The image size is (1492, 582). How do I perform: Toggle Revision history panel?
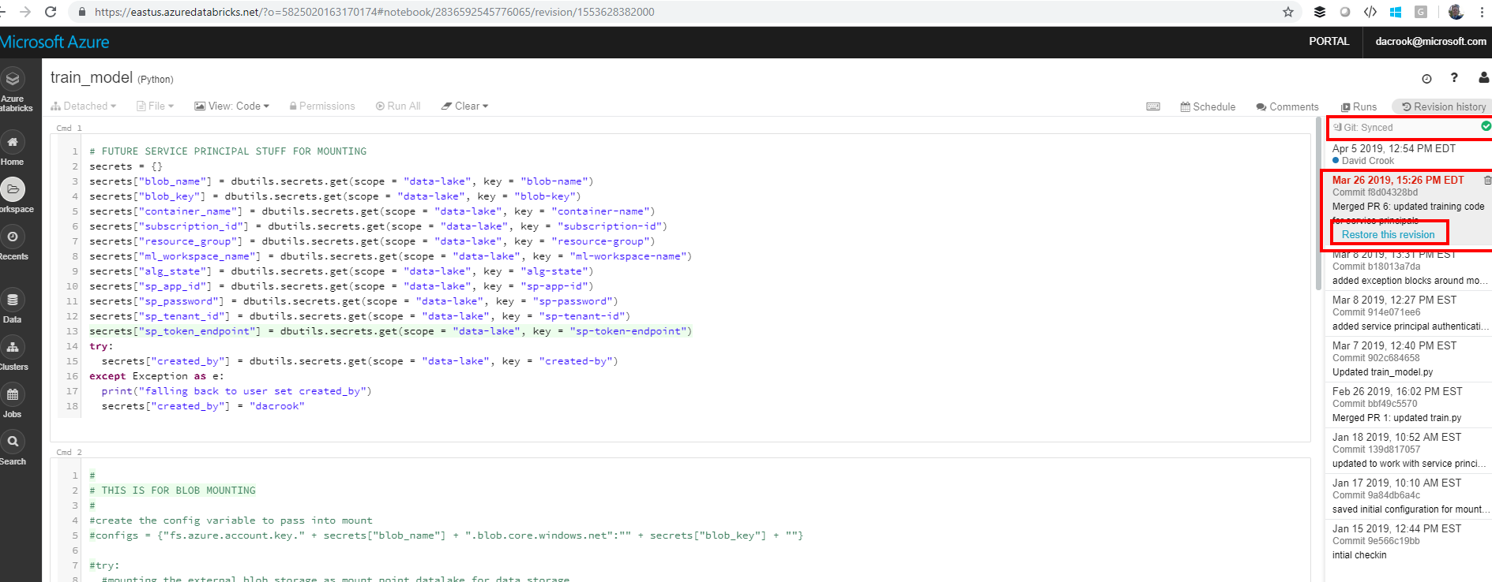1444,106
